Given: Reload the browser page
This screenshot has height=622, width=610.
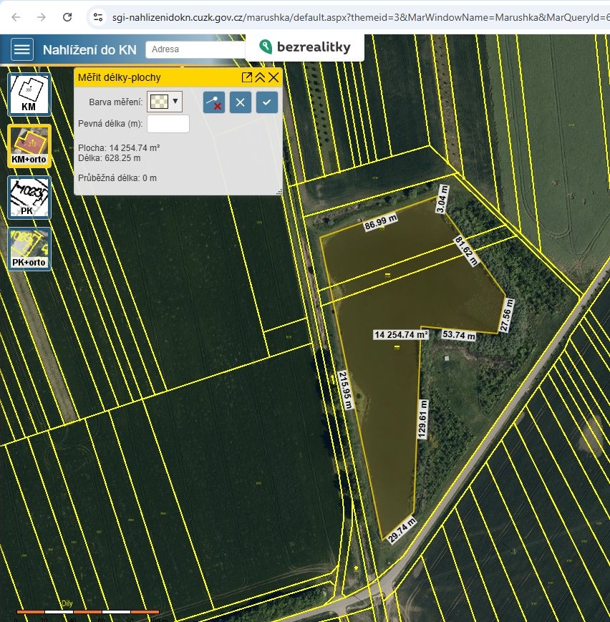Looking at the screenshot, I should point(67,16).
